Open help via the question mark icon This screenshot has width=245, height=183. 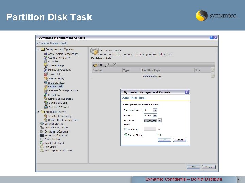[211, 38]
